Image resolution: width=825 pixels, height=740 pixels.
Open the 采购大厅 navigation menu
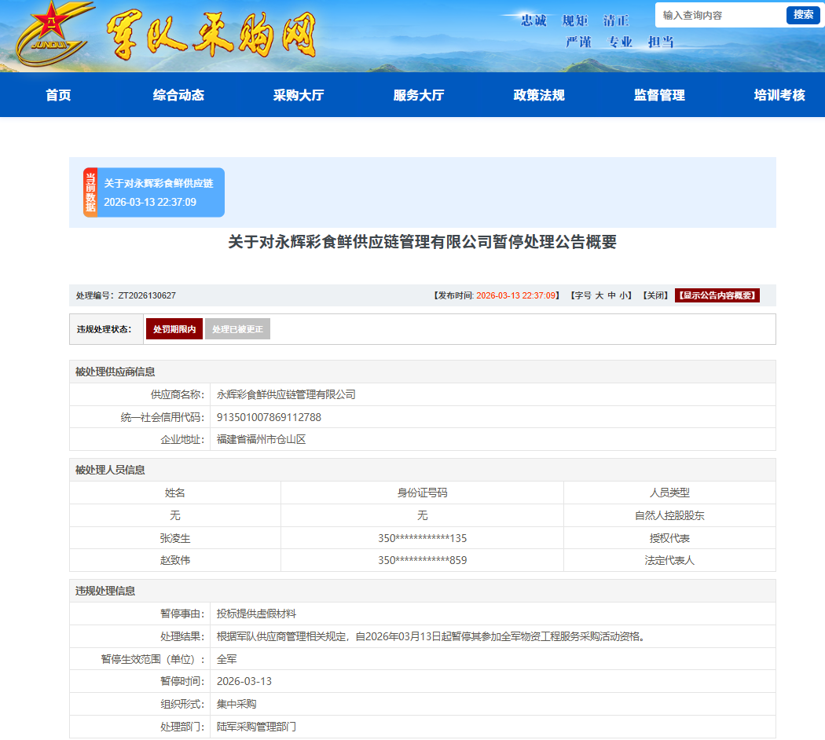click(x=297, y=95)
